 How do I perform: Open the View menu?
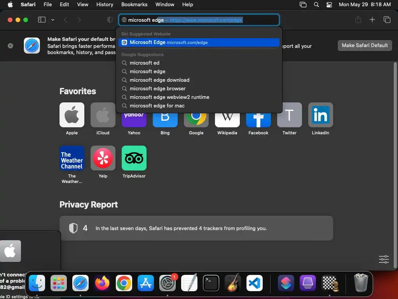[82, 5]
